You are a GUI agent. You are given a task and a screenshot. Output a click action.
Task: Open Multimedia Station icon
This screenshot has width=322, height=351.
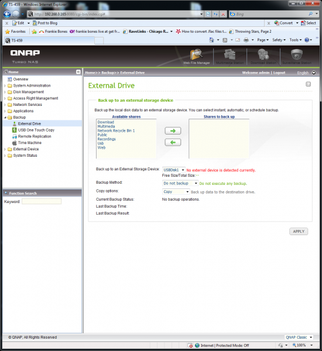pos(229,56)
